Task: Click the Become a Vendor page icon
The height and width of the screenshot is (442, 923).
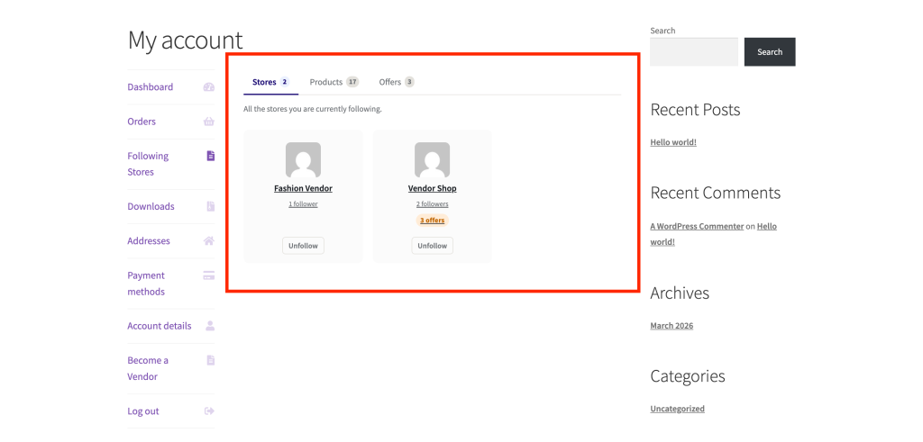Action: (x=211, y=360)
